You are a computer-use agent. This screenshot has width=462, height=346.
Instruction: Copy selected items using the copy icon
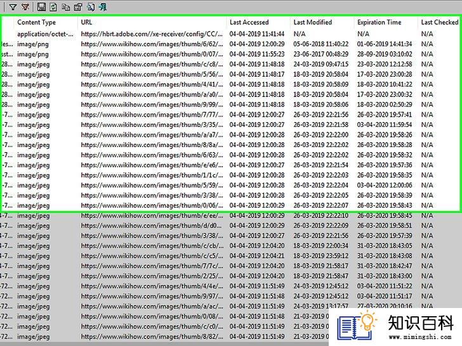pos(65,7)
